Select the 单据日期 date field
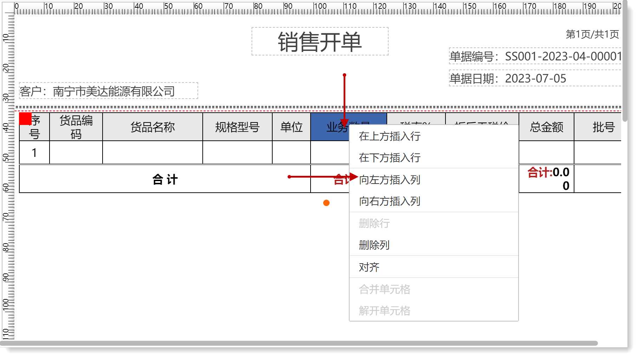The width and height of the screenshot is (638, 358). coord(535,79)
